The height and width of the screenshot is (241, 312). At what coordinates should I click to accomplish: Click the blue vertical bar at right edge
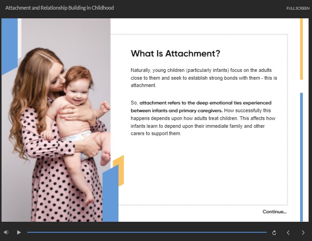pos(301,156)
